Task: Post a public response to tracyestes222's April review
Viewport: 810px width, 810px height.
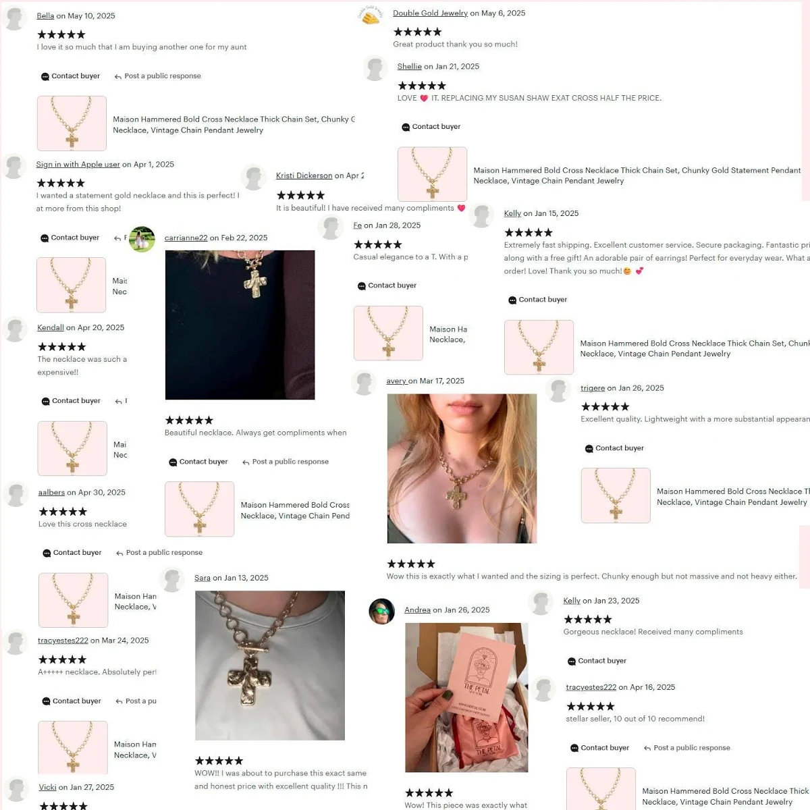Action: (687, 748)
